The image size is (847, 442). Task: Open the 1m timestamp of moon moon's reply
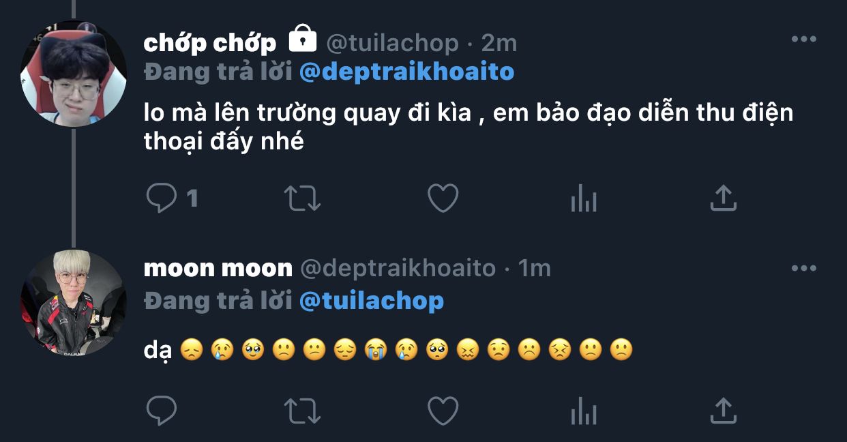(534, 269)
